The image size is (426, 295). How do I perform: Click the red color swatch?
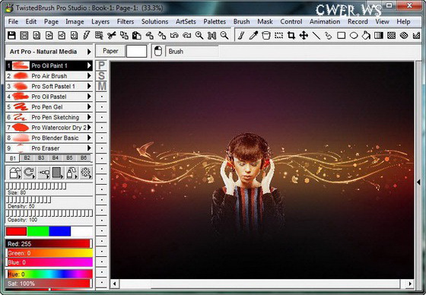click(16, 231)
